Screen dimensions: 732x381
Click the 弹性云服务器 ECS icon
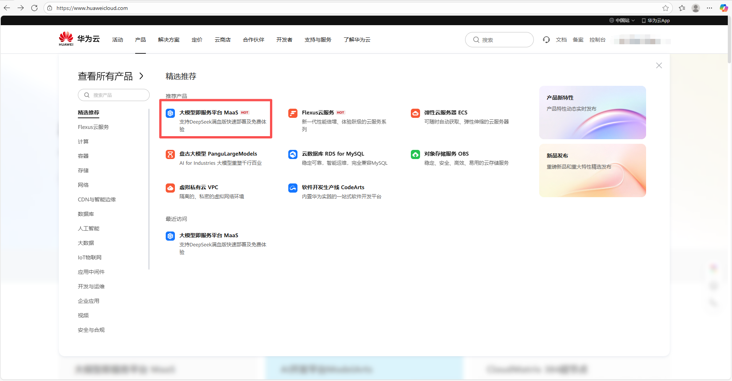(415, 113)
